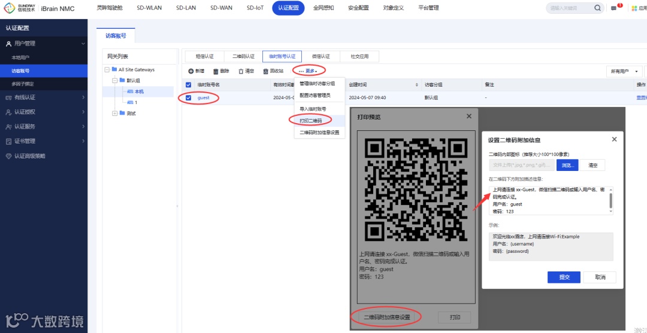Open the guest account link
The height and width of the screenshot is (333, 647).
tap(204, 98)
